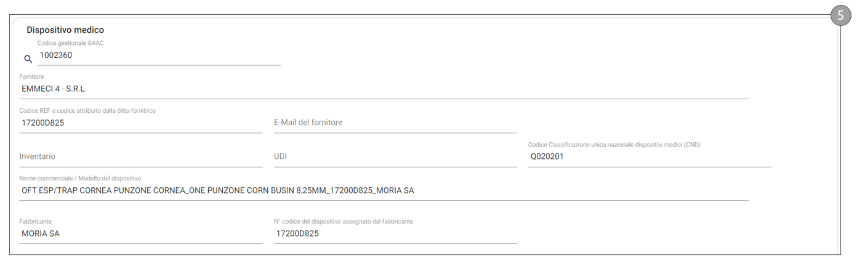Click the Dispositivo medico section heading

tap(65, 30)
